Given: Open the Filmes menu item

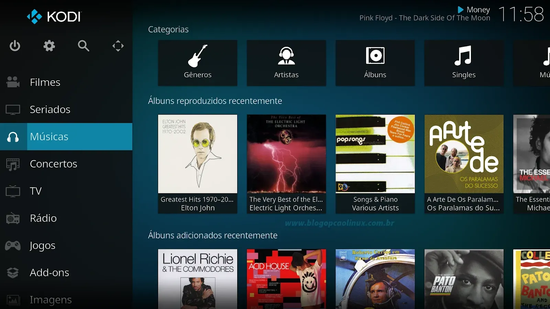Looking at the screenshot, I should pyautogui.click(x=66, y=82).
